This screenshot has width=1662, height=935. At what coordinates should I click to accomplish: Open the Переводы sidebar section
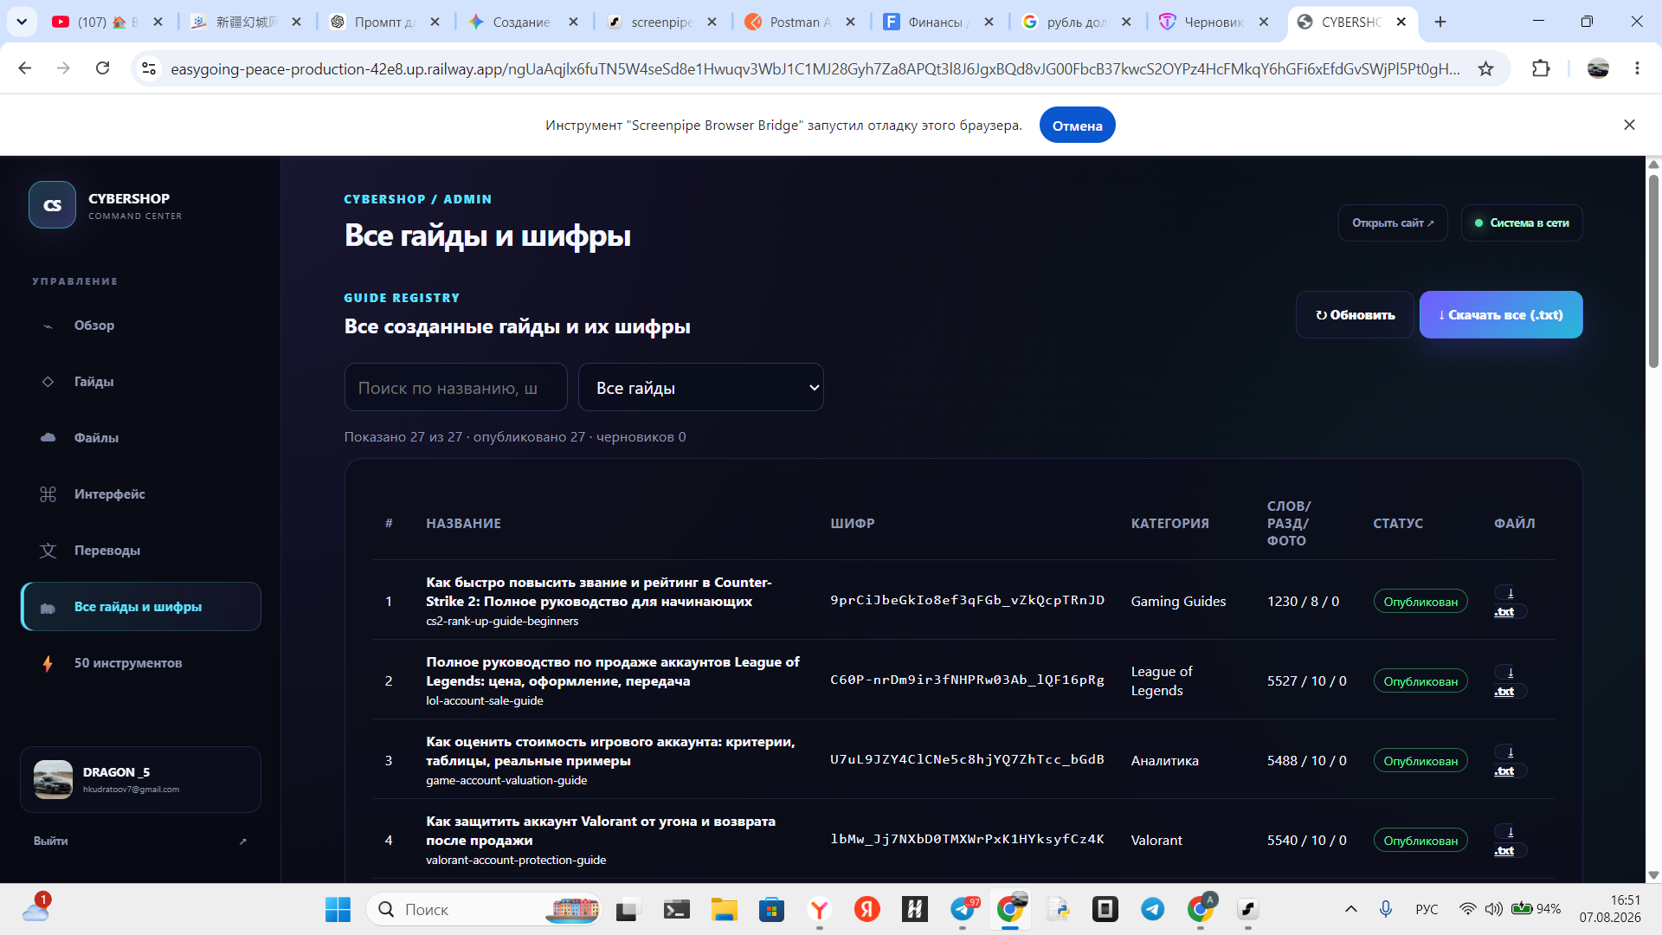[140, 551]
